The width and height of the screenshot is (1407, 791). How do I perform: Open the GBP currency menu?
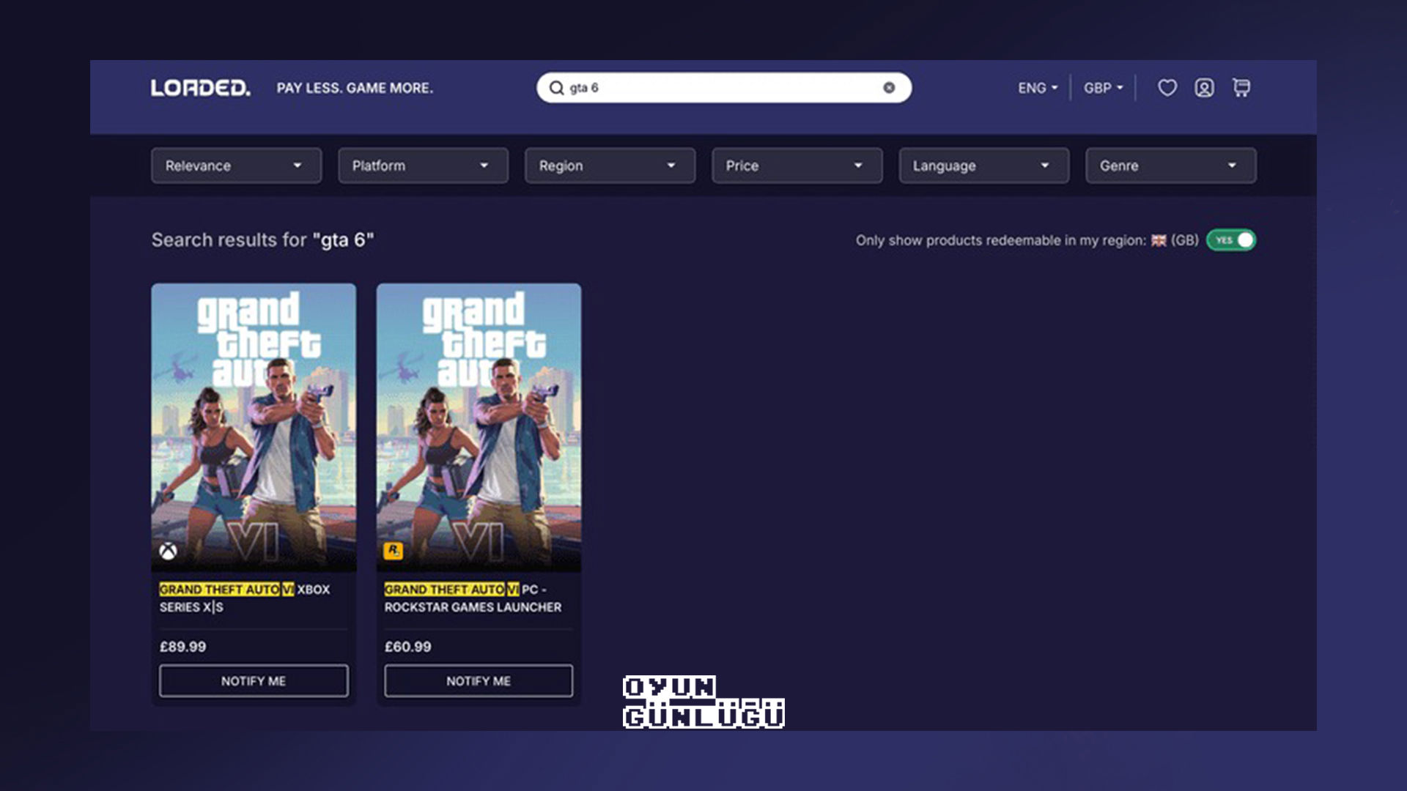pyautogui.click(x=1103, y=88)
